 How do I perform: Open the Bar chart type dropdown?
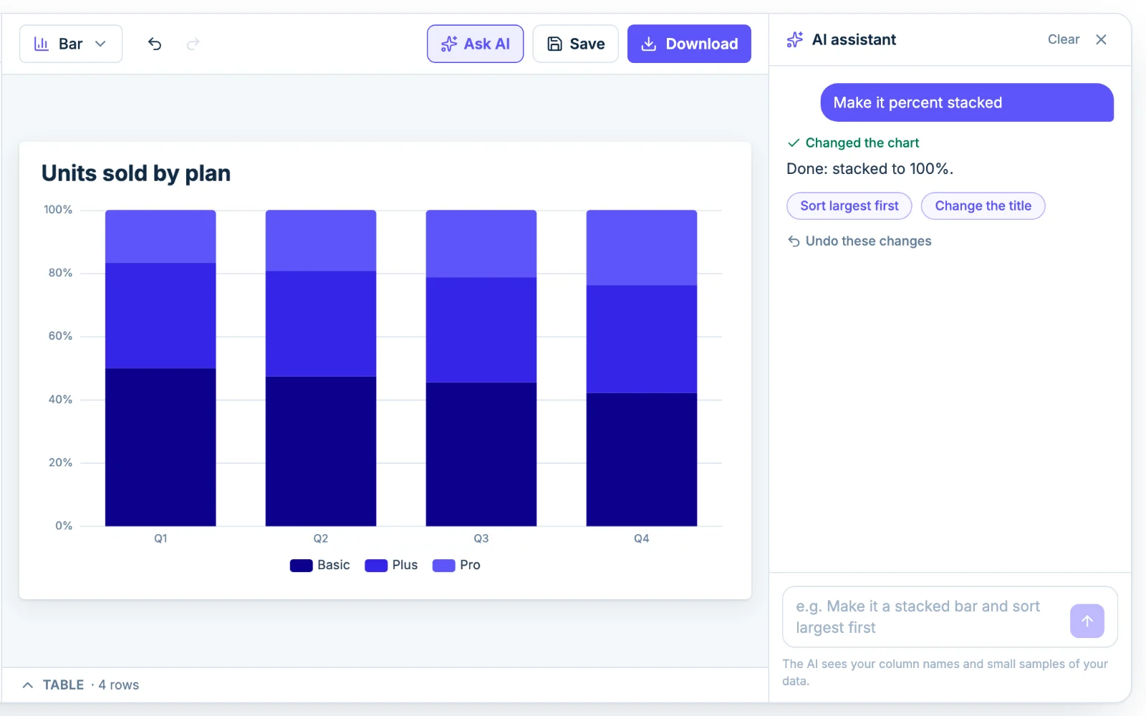click(x=71, y=44)
